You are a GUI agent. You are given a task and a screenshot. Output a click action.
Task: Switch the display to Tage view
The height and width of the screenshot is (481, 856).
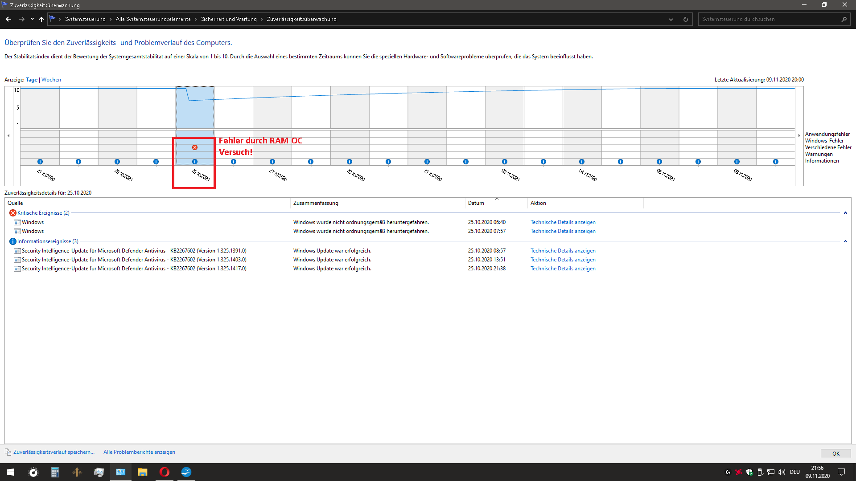pyautogui.click(x=31, y=79)
